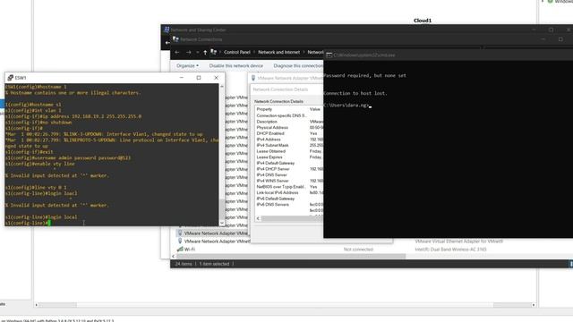Click the back arrow in the Network and Sharing Center window
Viewport: 573px width, 322px height.
tap(167, 43)
